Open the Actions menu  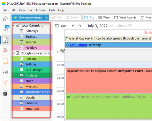40,10
